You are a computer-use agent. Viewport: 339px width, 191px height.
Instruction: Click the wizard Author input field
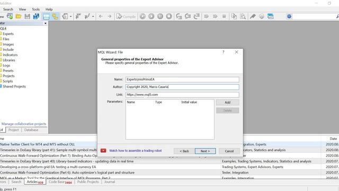tap(182, 87)
